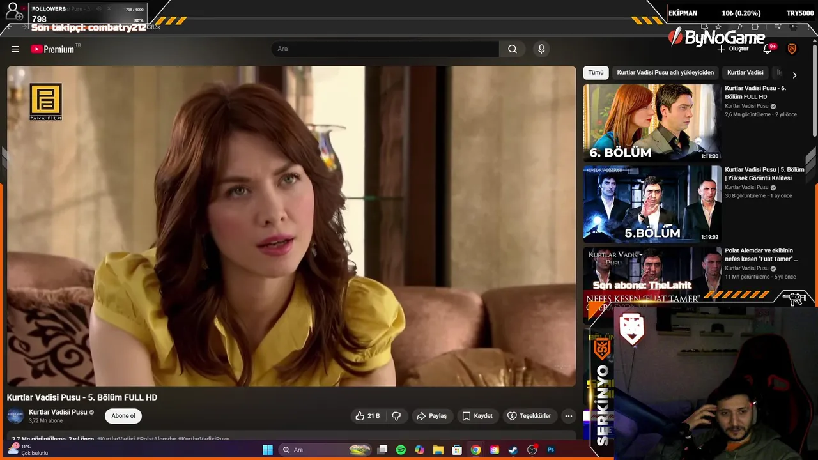The width and height of the screenshot is (818, 460).
Task: Select the Tümü filter chip
Action: coord(596,73)
